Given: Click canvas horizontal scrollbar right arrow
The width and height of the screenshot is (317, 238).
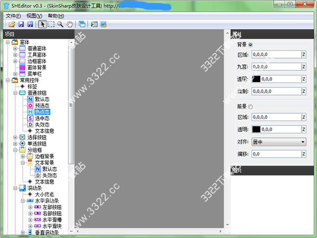Looking at the screenshot, I should coord(220,231).
